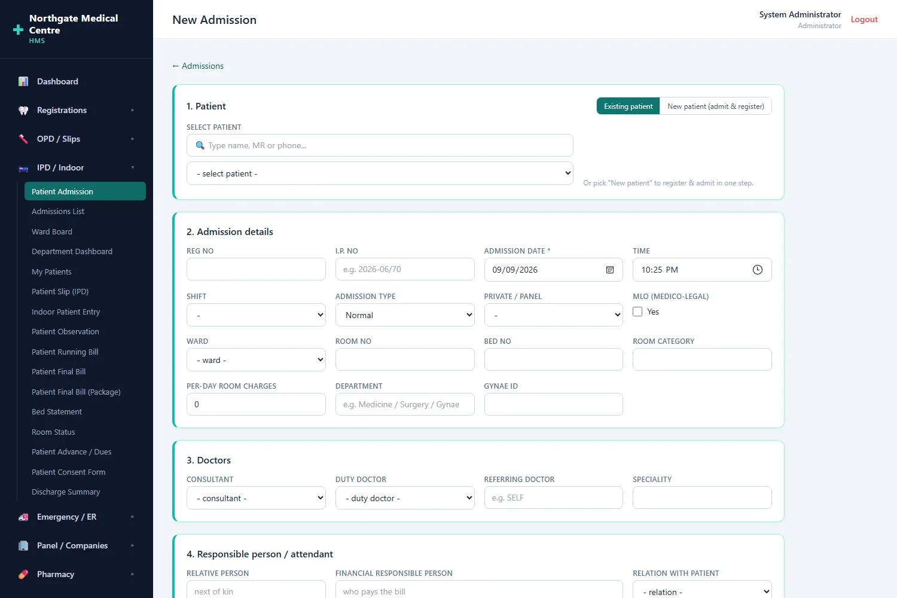Viewport: 897px width, 598px height.
Task: Click the Logout link
Action: [864, 19]
